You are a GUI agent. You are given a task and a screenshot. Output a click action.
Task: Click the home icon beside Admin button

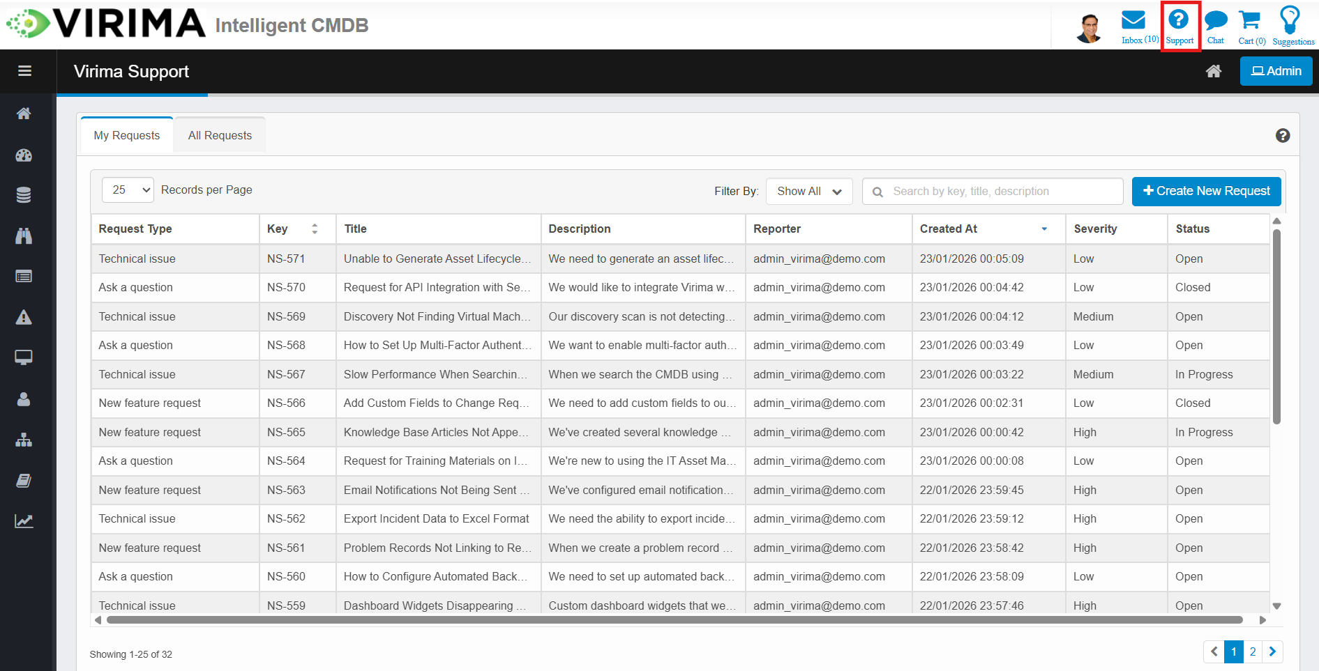click(1214, 71)
